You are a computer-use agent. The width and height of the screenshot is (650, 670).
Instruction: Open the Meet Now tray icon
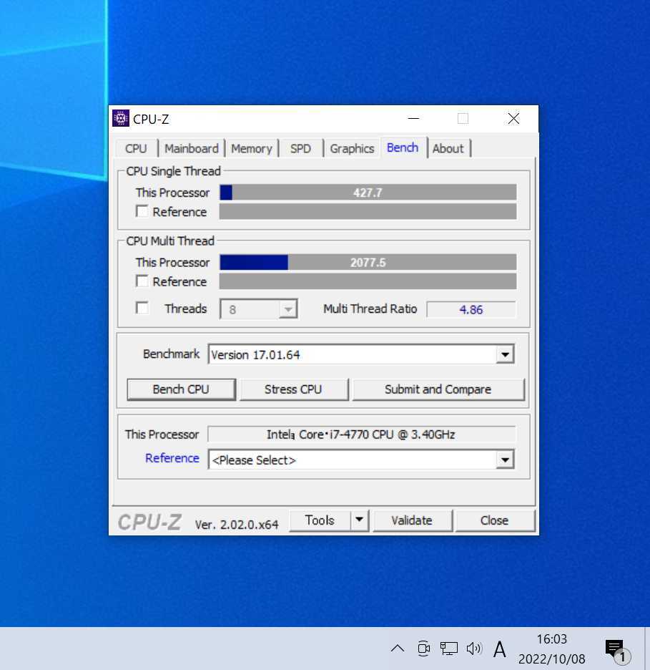coord(423,649)
